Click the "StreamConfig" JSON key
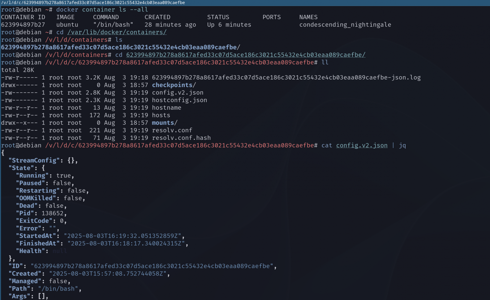The image size is (490, 300). [34, 160]
